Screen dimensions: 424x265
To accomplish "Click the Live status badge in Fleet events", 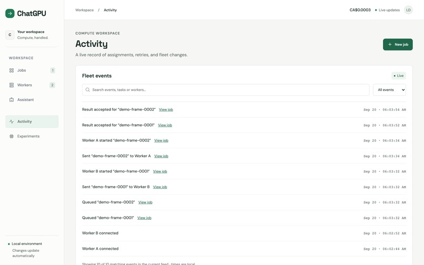I will [399, 76].
